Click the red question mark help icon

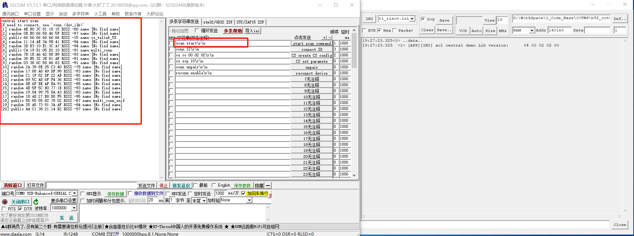270,195
